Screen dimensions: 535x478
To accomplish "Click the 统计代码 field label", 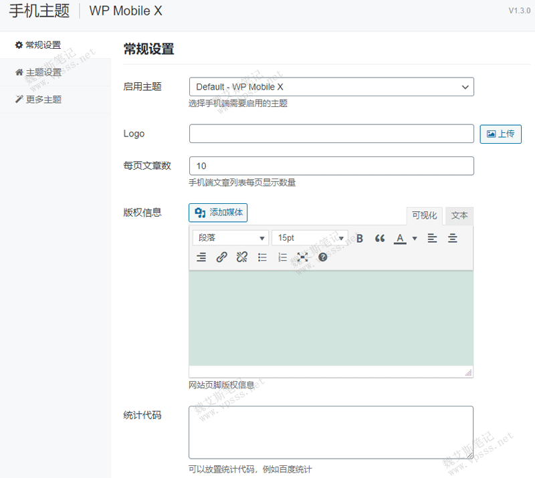I will point(142,415).
